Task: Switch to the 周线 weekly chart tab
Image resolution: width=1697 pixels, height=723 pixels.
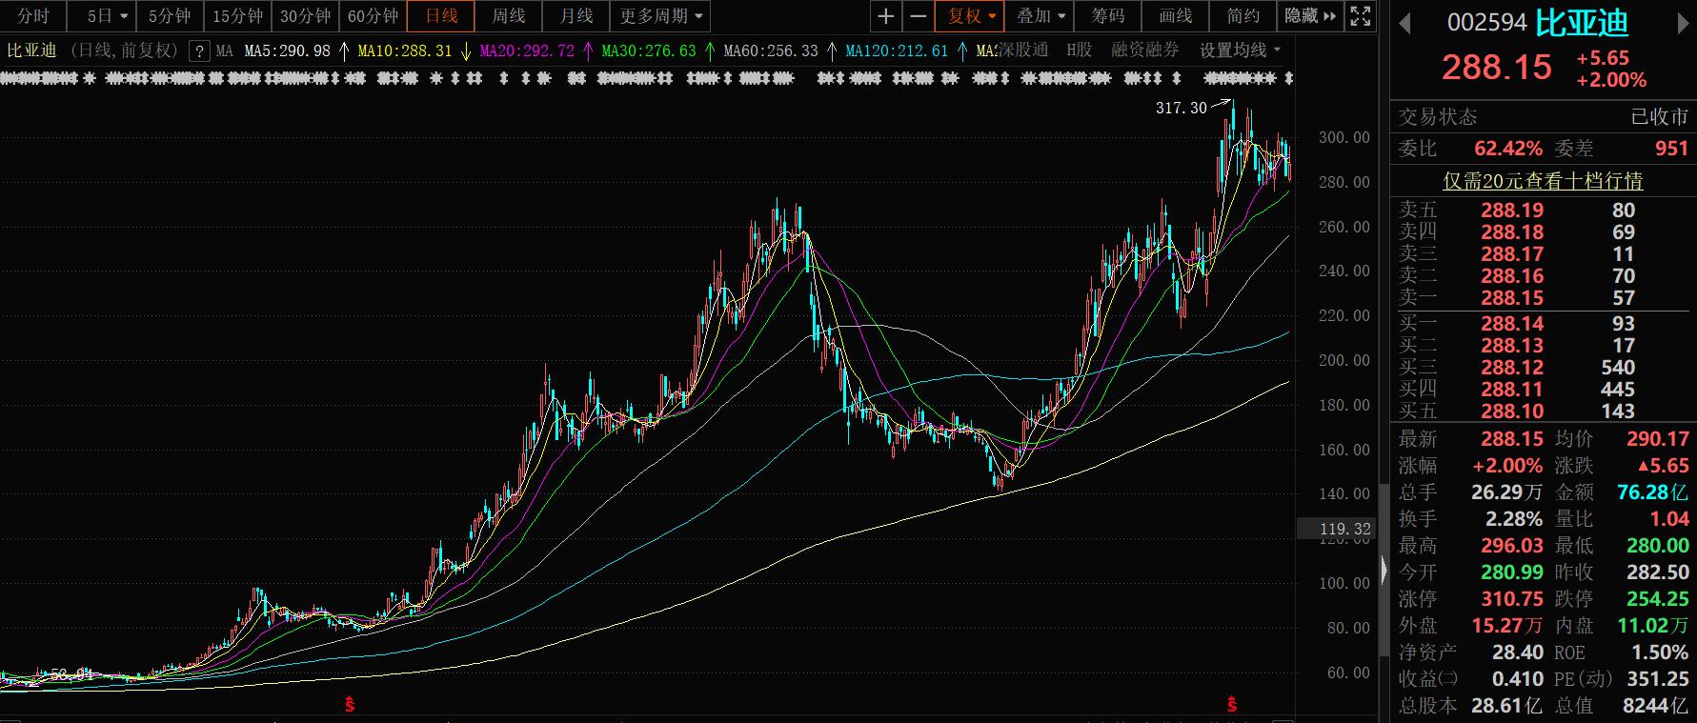Action: pyautogui.click(x=508, y=16)
